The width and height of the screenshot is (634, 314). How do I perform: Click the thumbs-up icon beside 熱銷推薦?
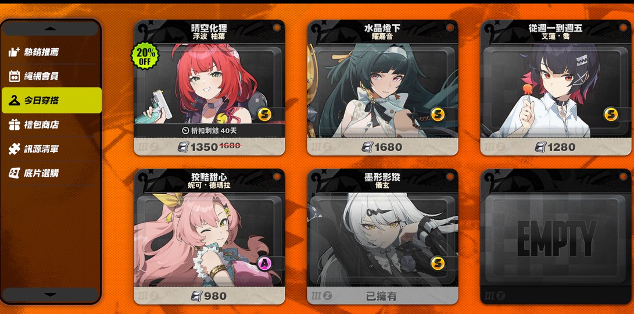[x=14, y=52]
